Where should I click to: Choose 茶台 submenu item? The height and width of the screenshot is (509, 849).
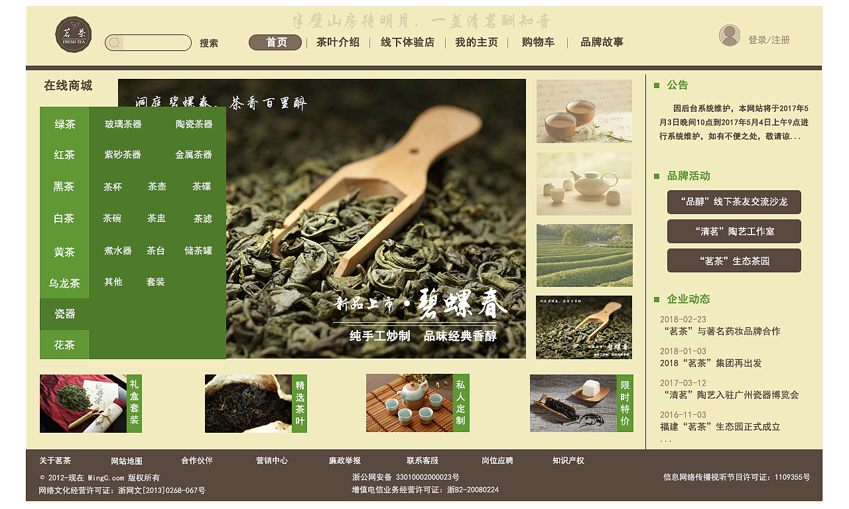coord(156,251)
